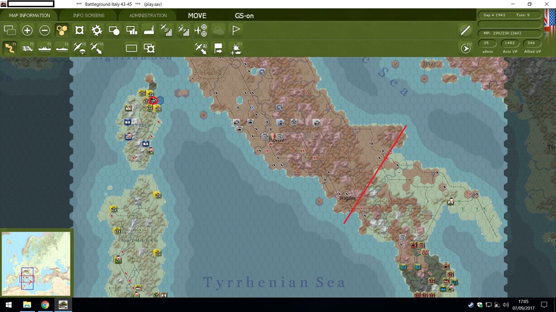Click the find unit rectangle-cross icon
Viewport: 556px width, 312px height.
click(x=149, y=48)
